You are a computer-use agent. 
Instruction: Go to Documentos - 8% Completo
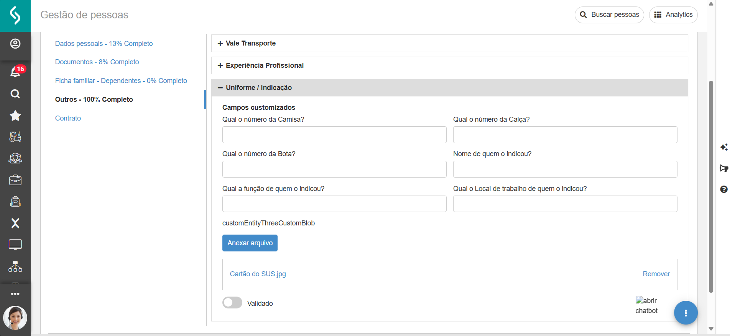97,62
